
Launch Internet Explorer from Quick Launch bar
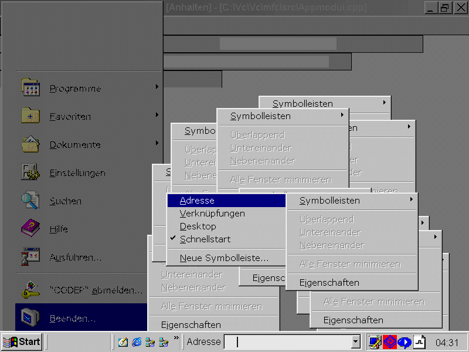pyautogui.click(x=137, y=342)
